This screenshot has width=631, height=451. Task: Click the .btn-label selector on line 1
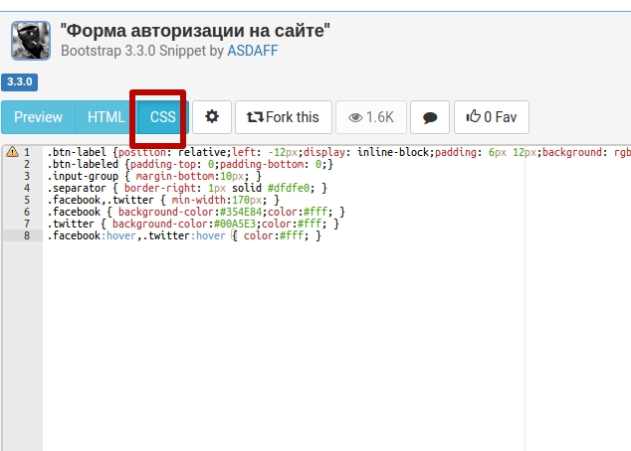coord(77,152)
